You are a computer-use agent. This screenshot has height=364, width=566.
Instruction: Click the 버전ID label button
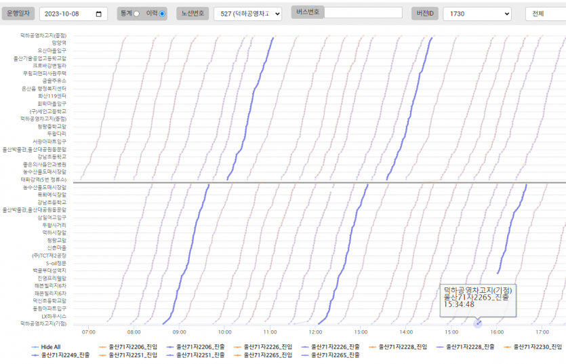click(x=424, y=14)
